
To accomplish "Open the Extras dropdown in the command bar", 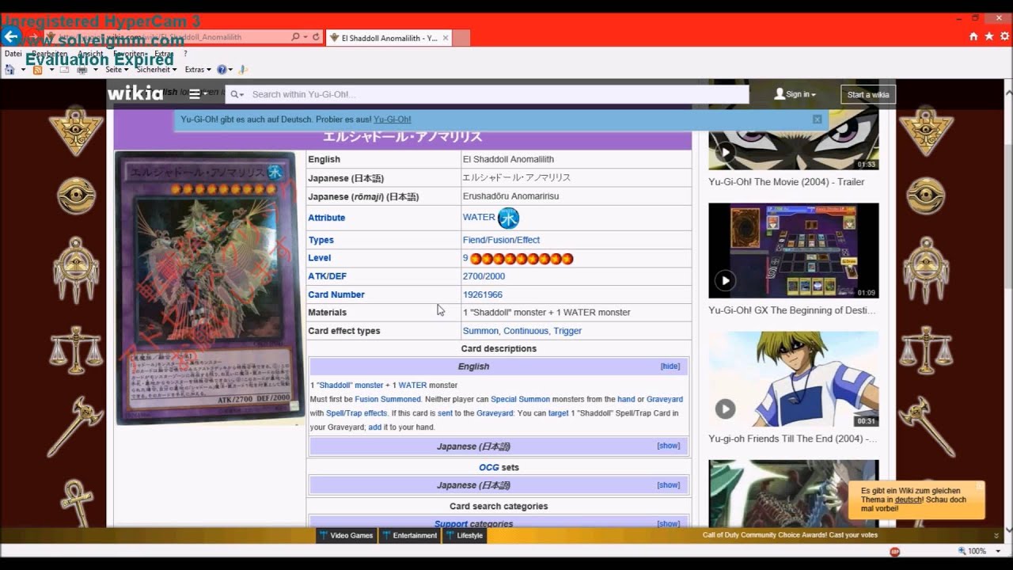I will [198, 70].
